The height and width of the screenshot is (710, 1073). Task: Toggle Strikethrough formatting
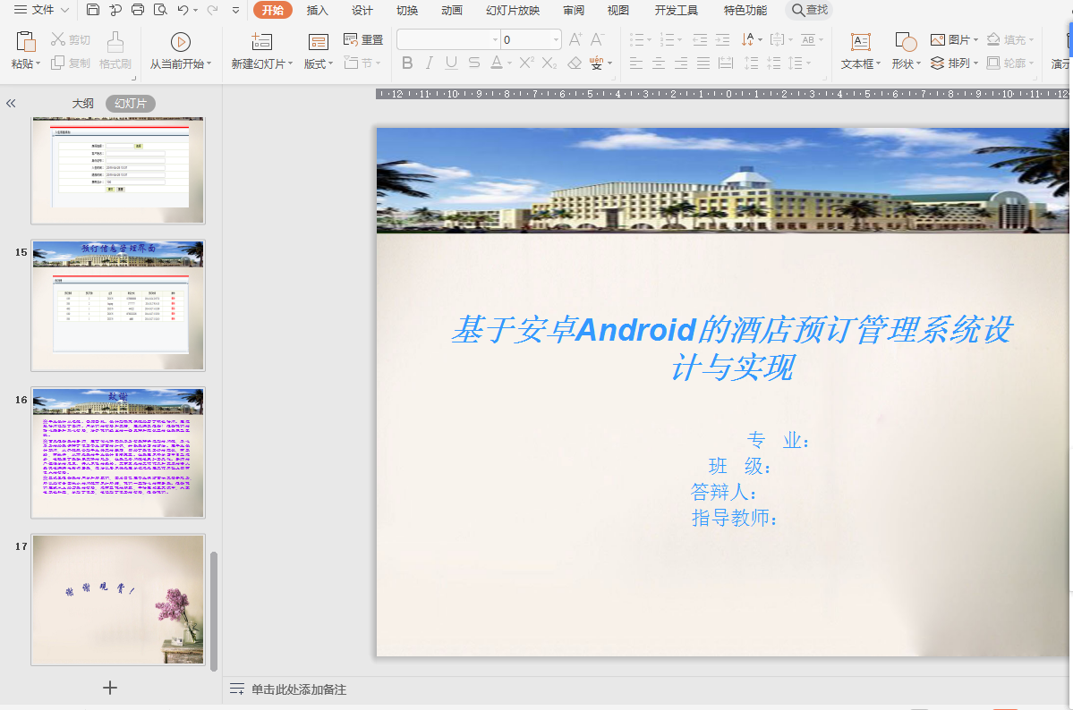coord(474,63)
